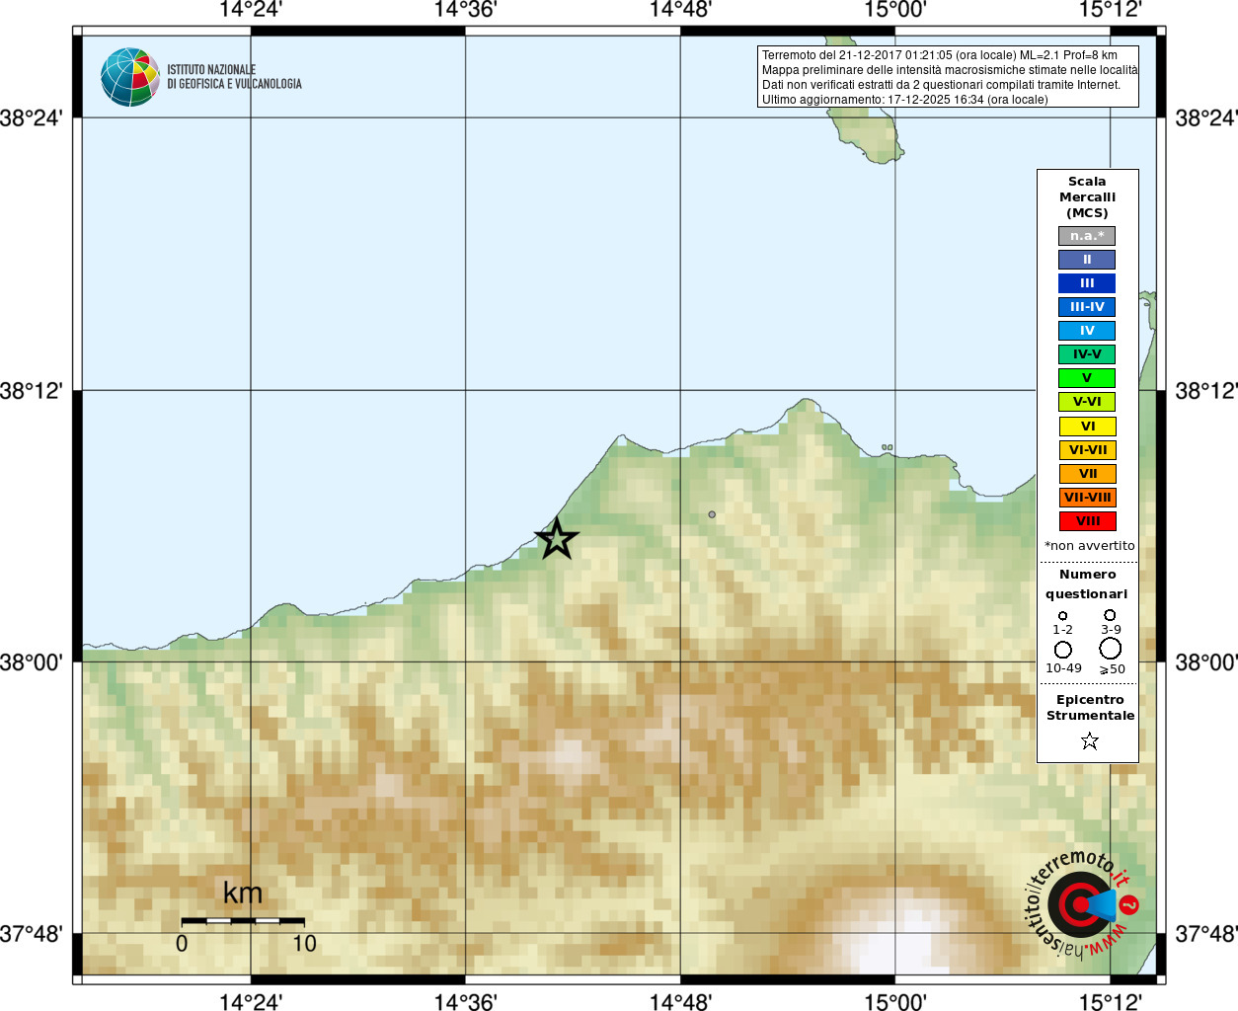Image resolution: width=1238 pixels, height=1011 pixels.
Task: Click the V-VI yellow-green legend swatch
Action: pyautogui.click(x=1087, y=402)
